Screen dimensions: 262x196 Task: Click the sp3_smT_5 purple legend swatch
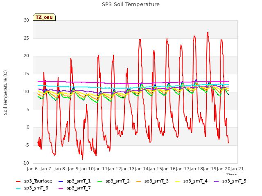[x=217, y=181]
